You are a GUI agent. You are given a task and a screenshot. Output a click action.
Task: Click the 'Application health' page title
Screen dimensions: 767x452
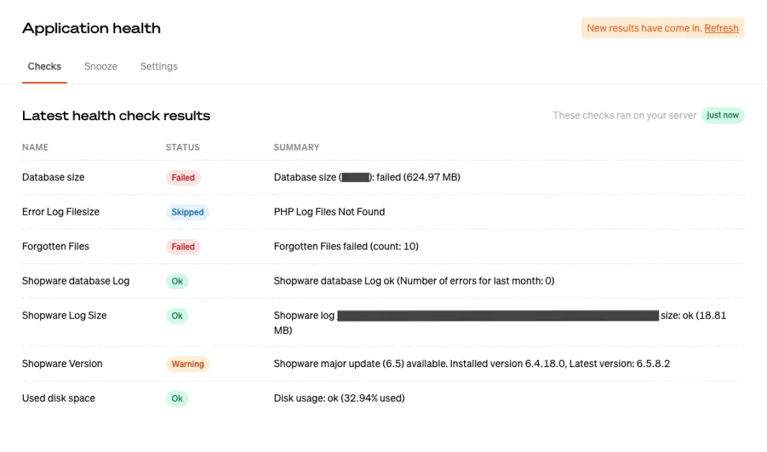(91, 28)
